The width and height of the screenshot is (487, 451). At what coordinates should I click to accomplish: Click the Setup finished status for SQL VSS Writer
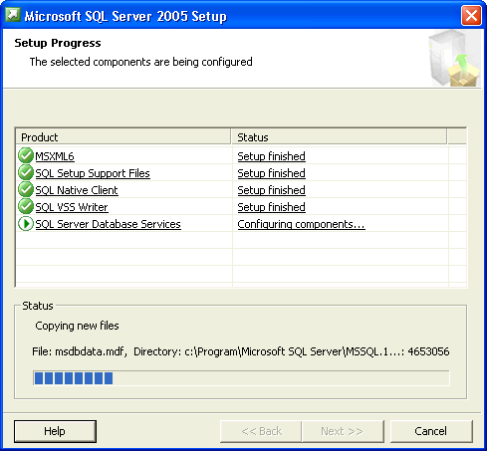coord(272,207)
